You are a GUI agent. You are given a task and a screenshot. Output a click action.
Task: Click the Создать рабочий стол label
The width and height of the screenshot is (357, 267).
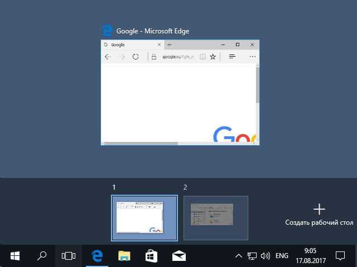pyautogui.click(x=319, y=222)
